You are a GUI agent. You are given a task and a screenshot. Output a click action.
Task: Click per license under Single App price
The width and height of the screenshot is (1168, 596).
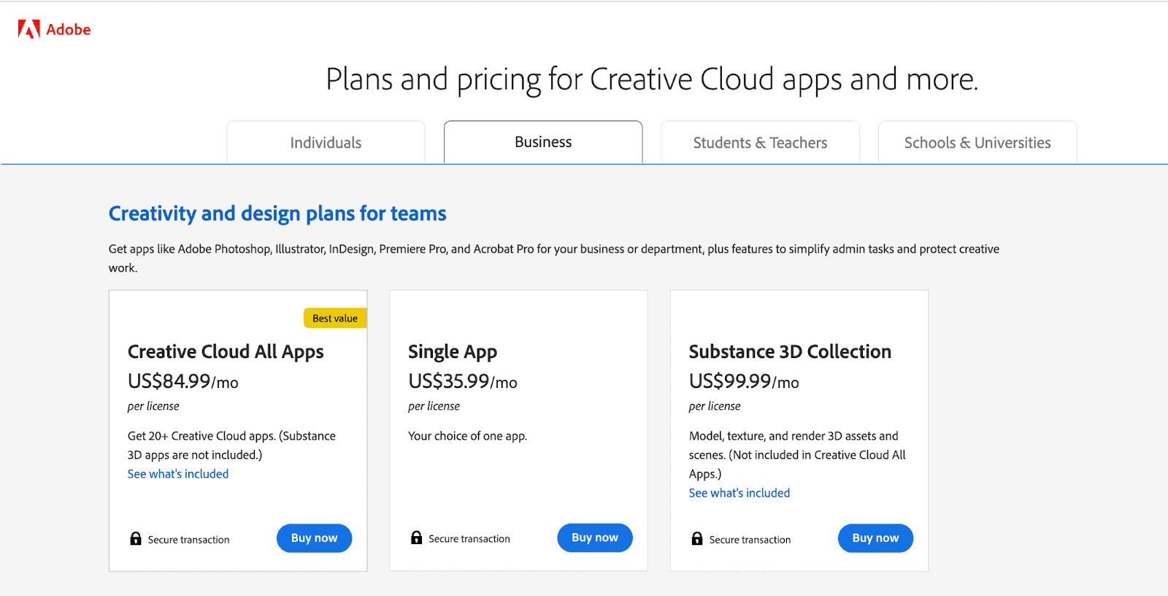[x=434, y=406]
